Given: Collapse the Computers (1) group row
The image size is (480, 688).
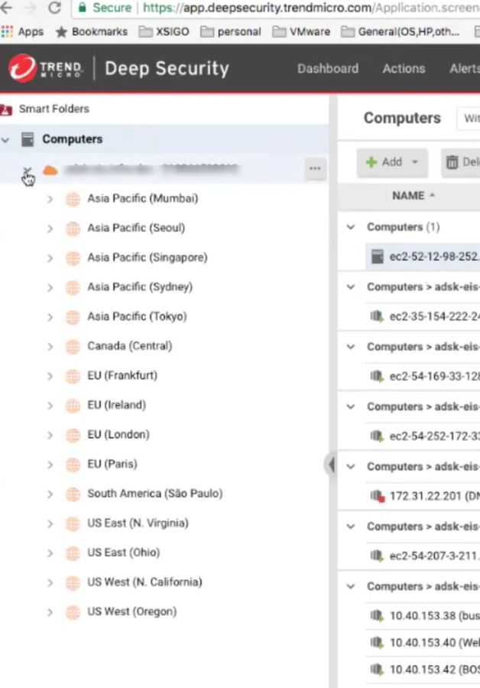Looking at the screenshot, I should point(351,227).
